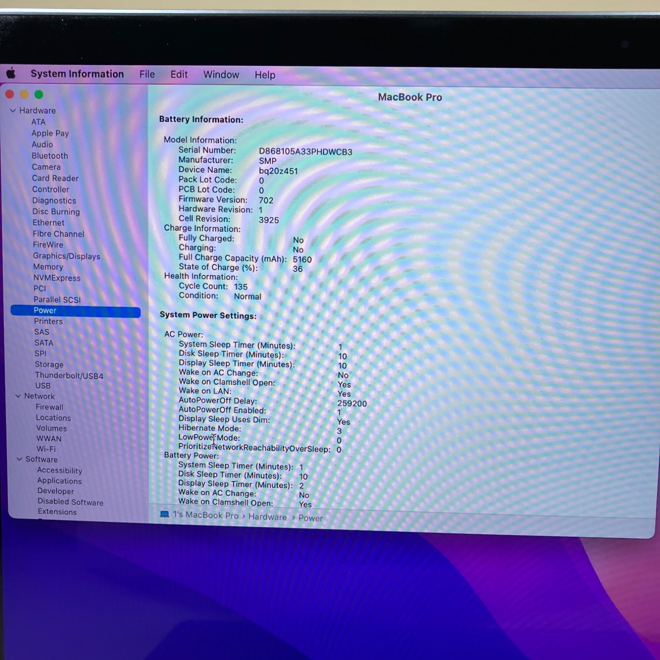Screen dimensions: 660x660
Task: Collapse the Network section chevron
Action: [x=18, y=396]
